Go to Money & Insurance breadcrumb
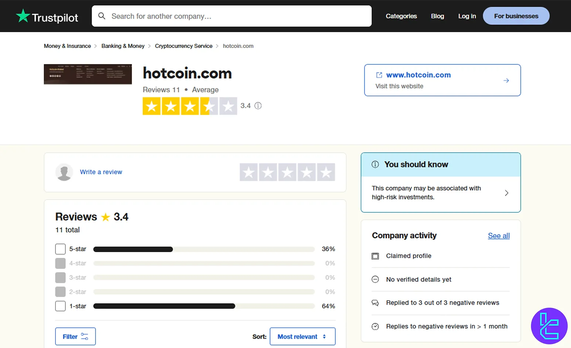This screenshot has width=571, height=348. 67,46
